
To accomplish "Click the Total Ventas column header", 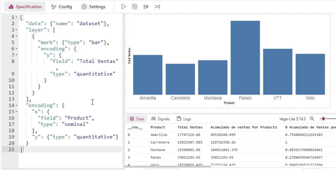I will [190, 127].
